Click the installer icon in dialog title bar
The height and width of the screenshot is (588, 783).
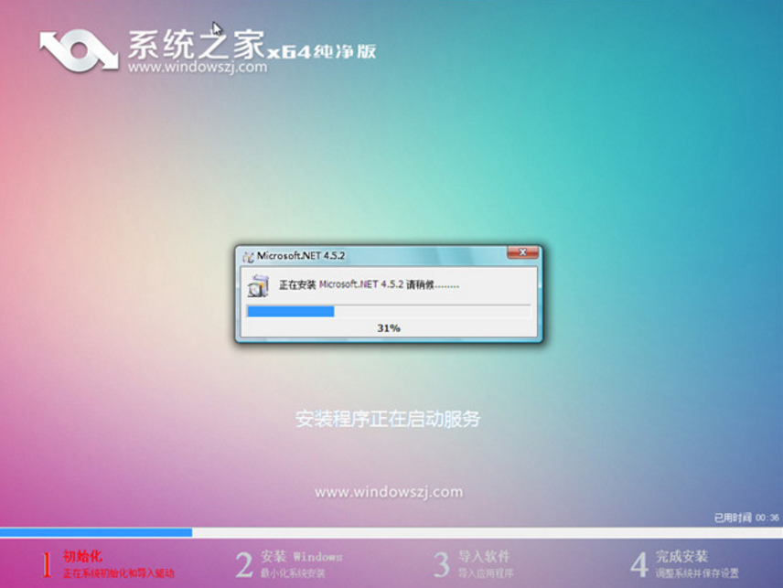click(248, 257)
